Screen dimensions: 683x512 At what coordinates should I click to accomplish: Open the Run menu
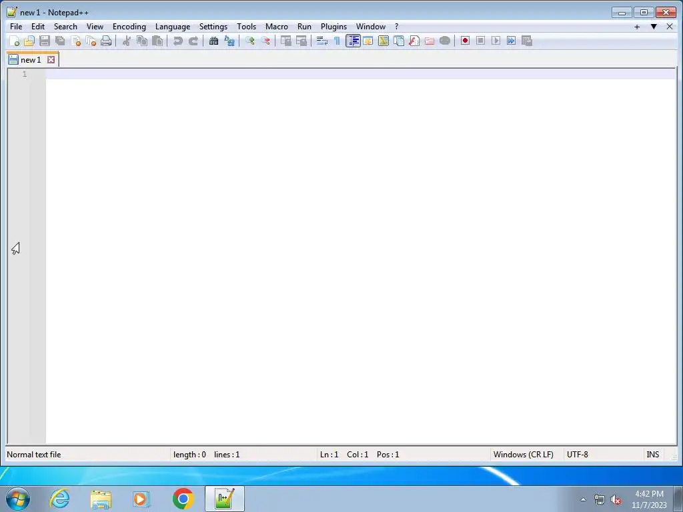304,27
